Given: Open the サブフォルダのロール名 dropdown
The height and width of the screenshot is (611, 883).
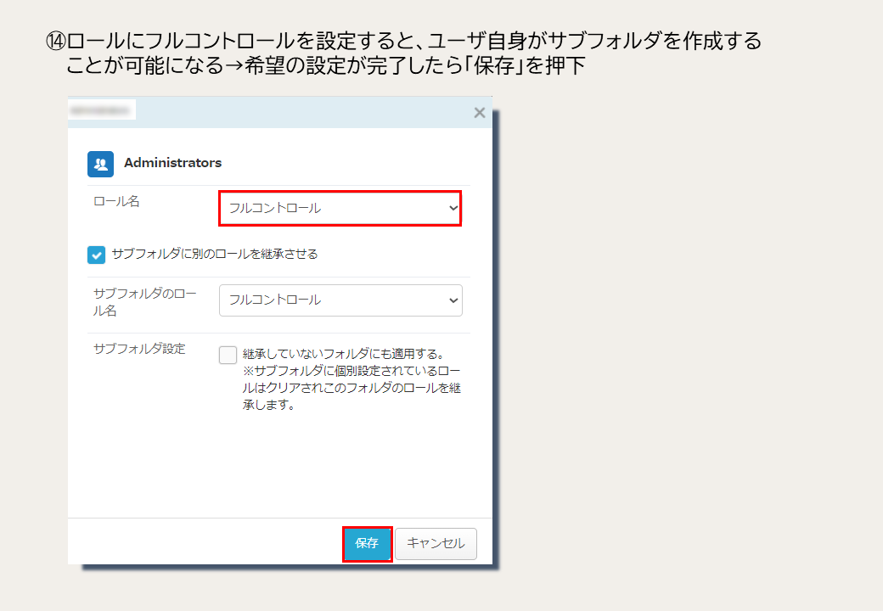Looking at the screenshot, I should [340, 300].
